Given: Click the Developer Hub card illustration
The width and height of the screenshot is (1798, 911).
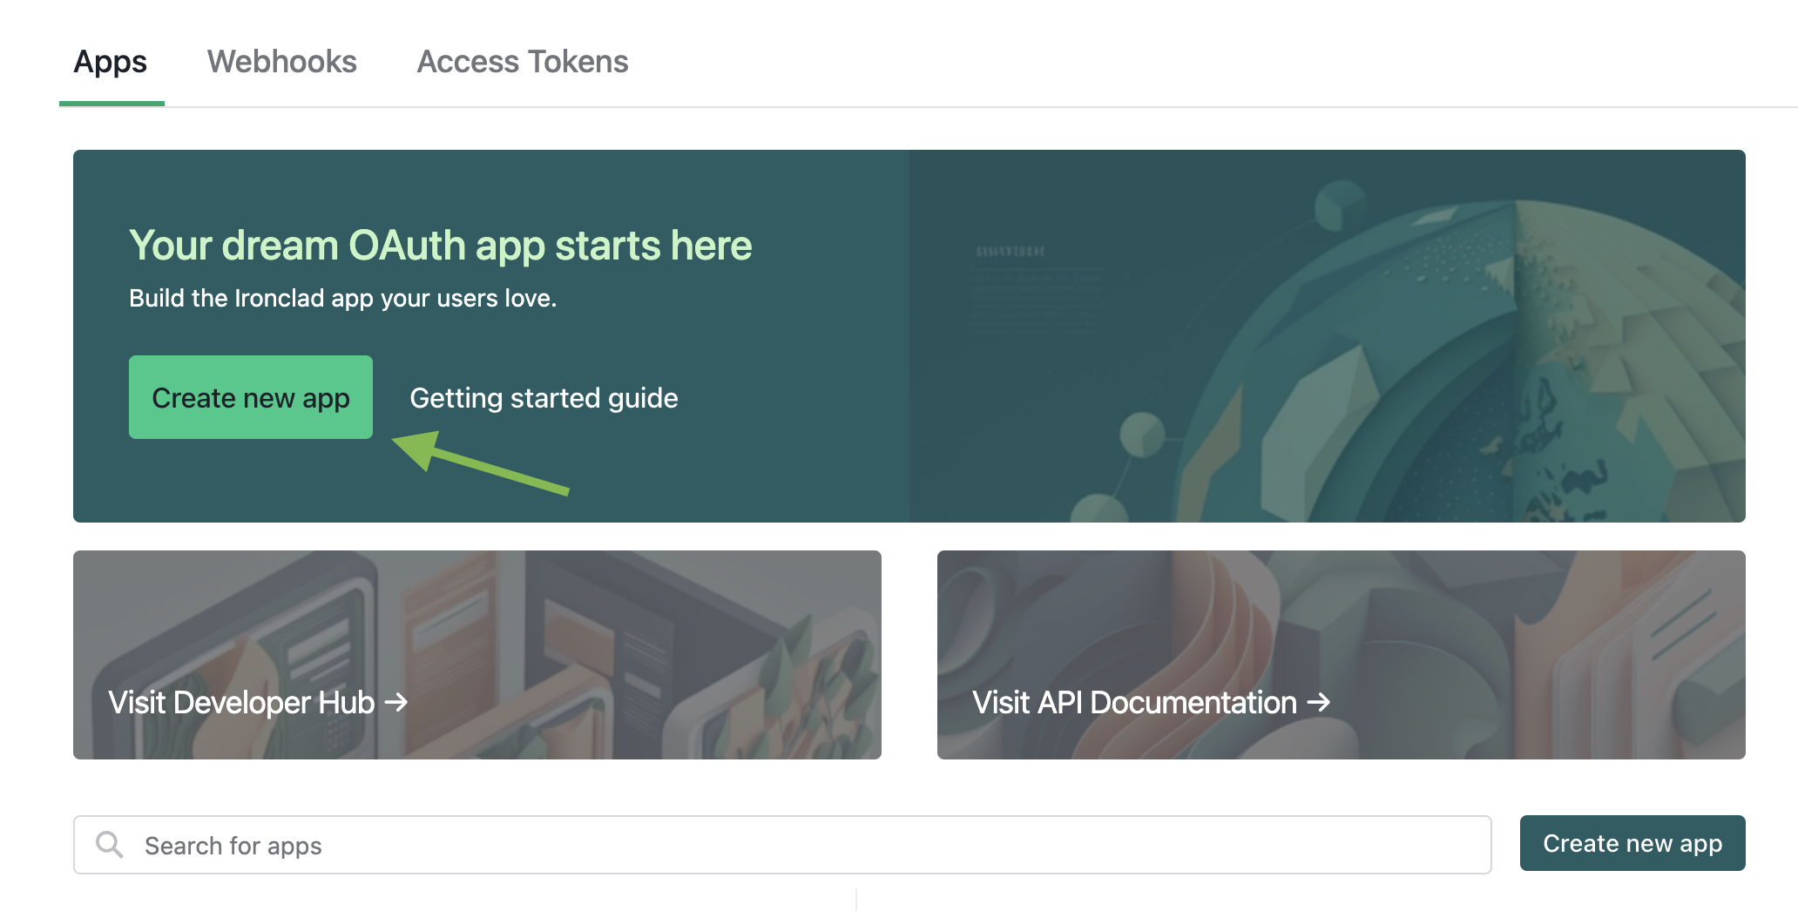Looking at the screenshot, I should click(477, 655).
